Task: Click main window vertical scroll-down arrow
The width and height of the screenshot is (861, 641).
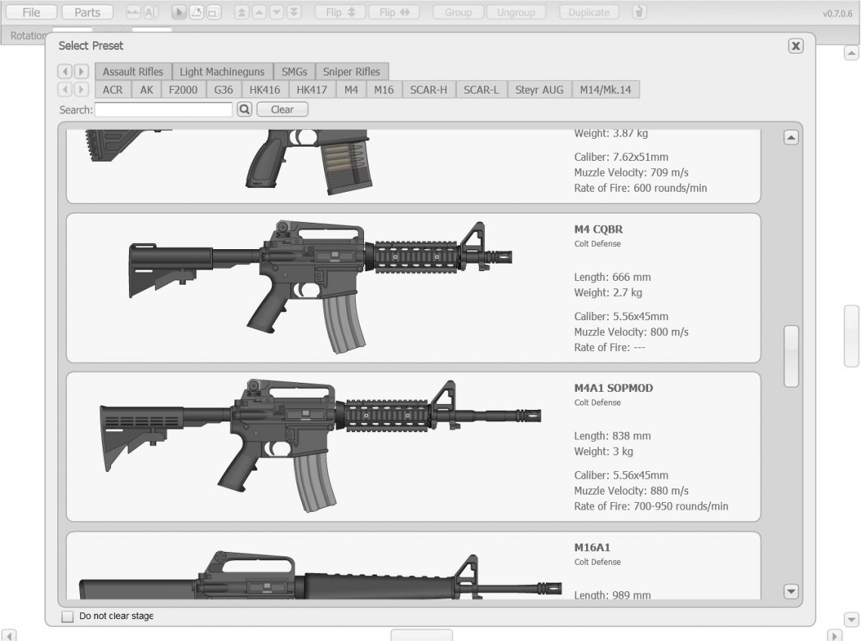Action: pyautogui.click(x=851, y=619)
